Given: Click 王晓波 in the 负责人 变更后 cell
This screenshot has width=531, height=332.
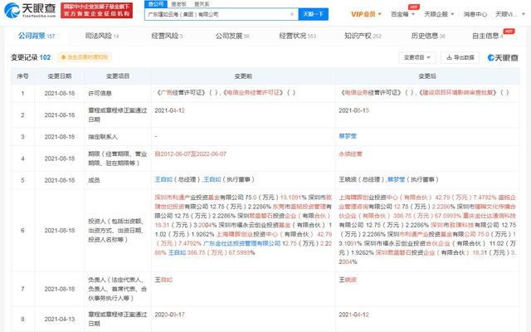Looking at the screenshot, I should coord(348,280).
